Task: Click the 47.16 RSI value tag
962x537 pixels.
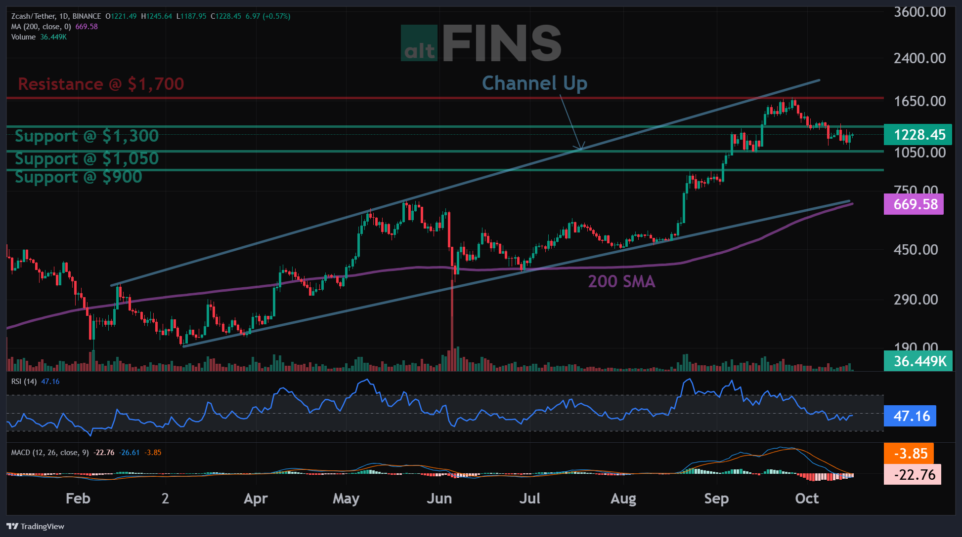Action: click(x=910, y=416)
